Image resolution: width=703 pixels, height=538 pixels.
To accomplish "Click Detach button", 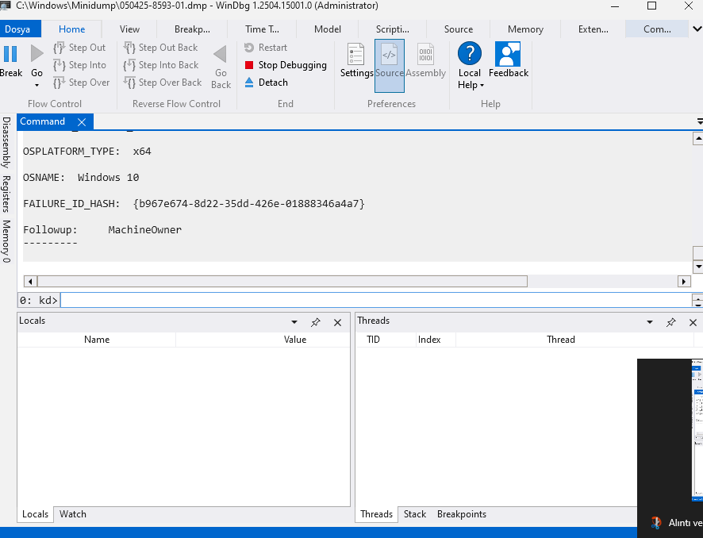I will pos(267,83).
